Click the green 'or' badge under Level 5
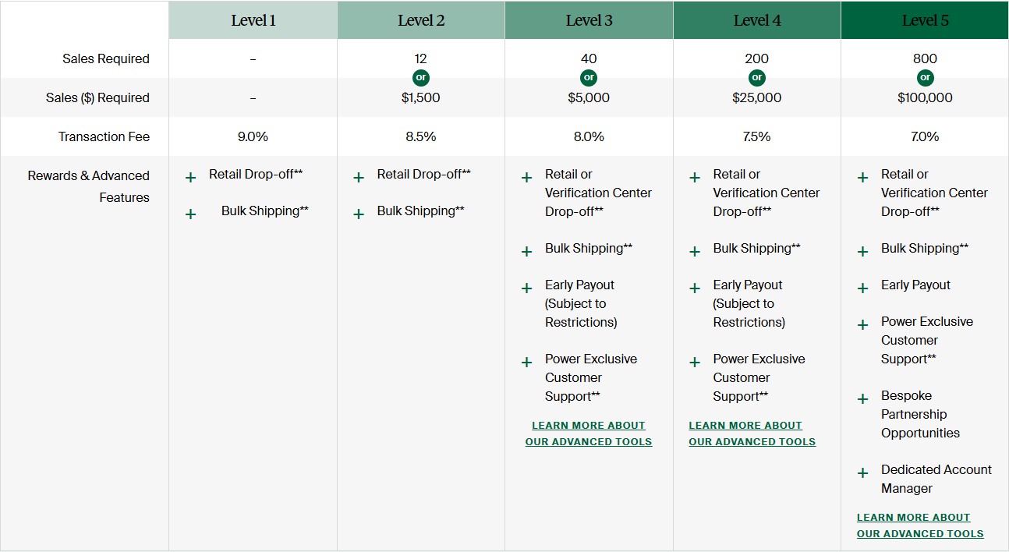1009x552 pixels. pos(925,77)
